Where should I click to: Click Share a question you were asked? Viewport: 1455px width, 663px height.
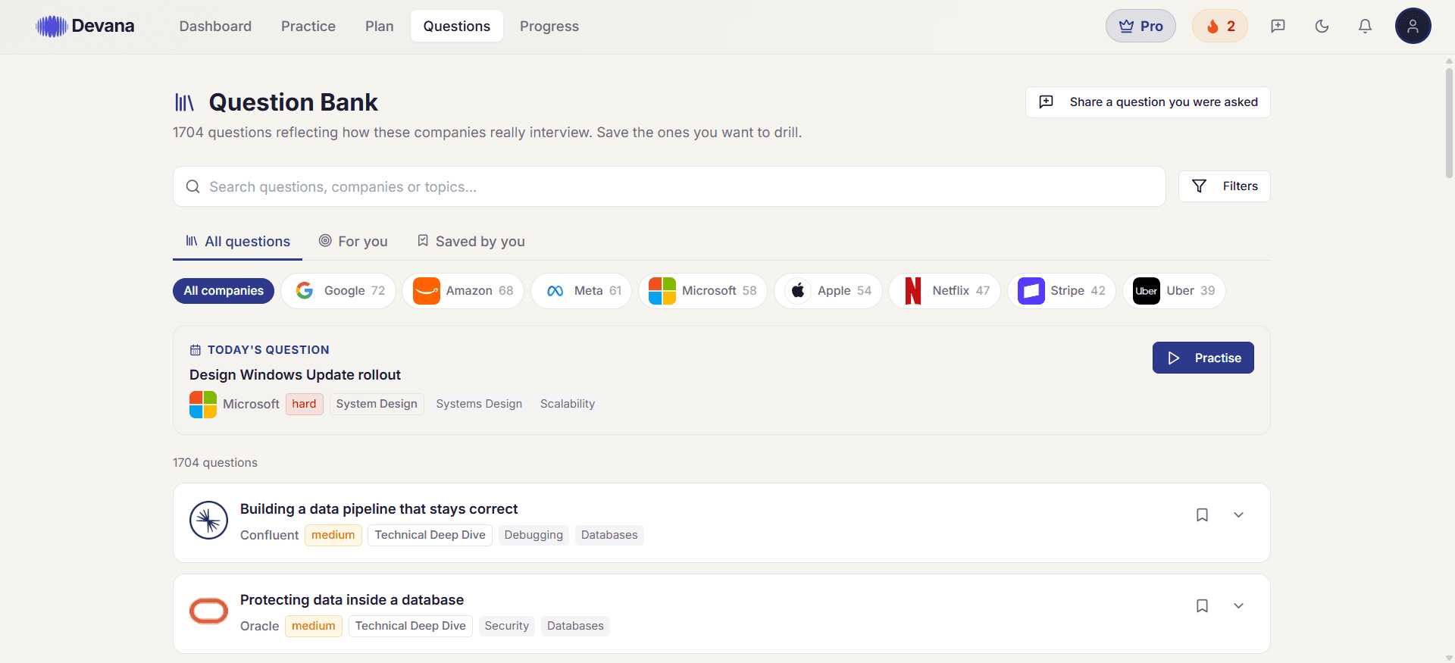click(1147, 102)
